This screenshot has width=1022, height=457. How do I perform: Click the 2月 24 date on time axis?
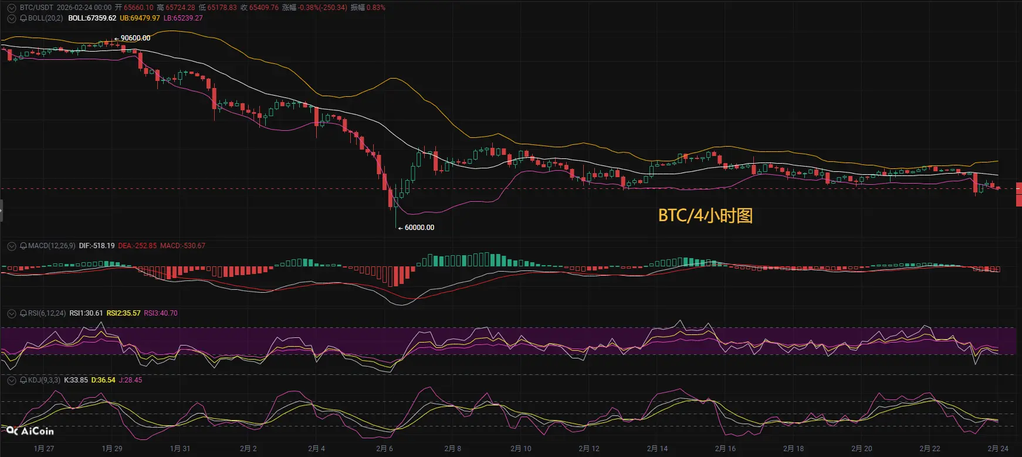(x=998, y=449)
